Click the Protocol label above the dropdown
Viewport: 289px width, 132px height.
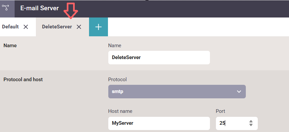pyautogui.click(x=117, y=79)
